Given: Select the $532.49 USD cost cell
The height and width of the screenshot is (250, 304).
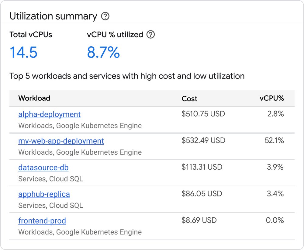Looking at the screenshot, I should tap(203, 141).
